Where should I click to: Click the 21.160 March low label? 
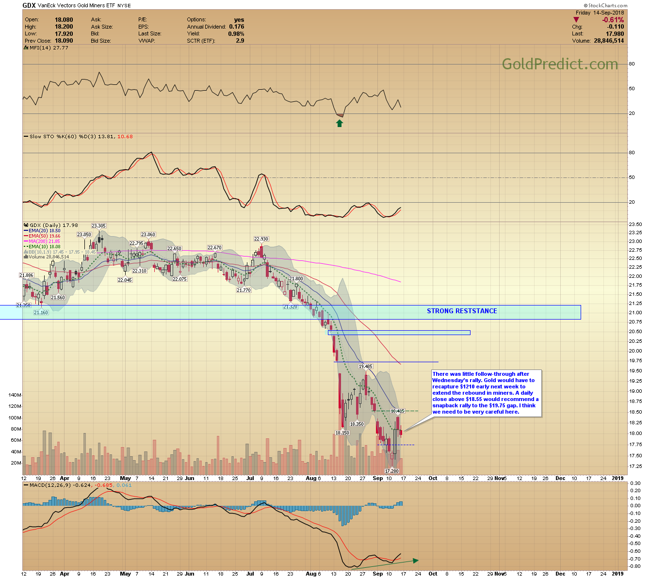pyautogui.click(x=41, y=313)
